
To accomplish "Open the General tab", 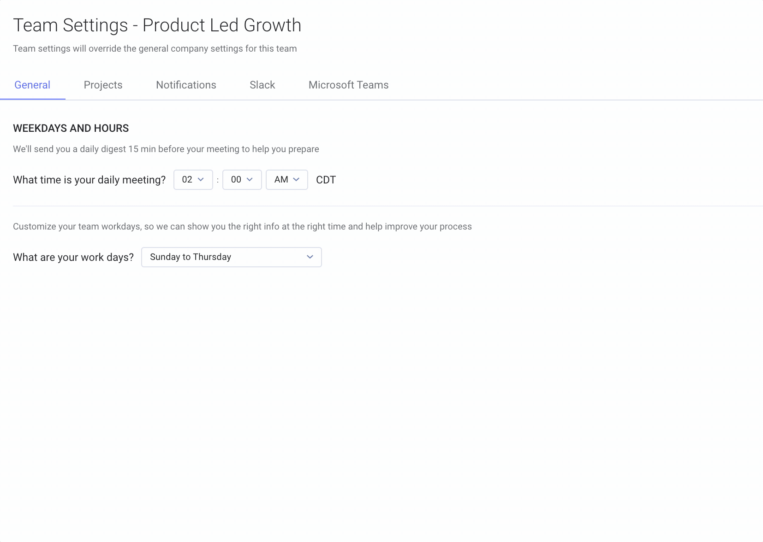I will [32, 85].
